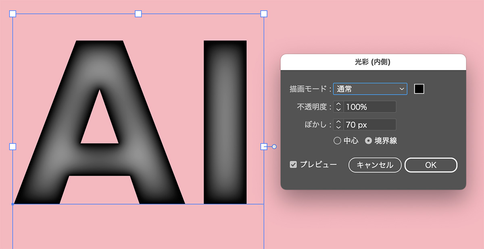The height and width of the screenshot is (249, 484).
Task: Decrease ぼかし with the down stepper arrow
Action: coord(339,126)
